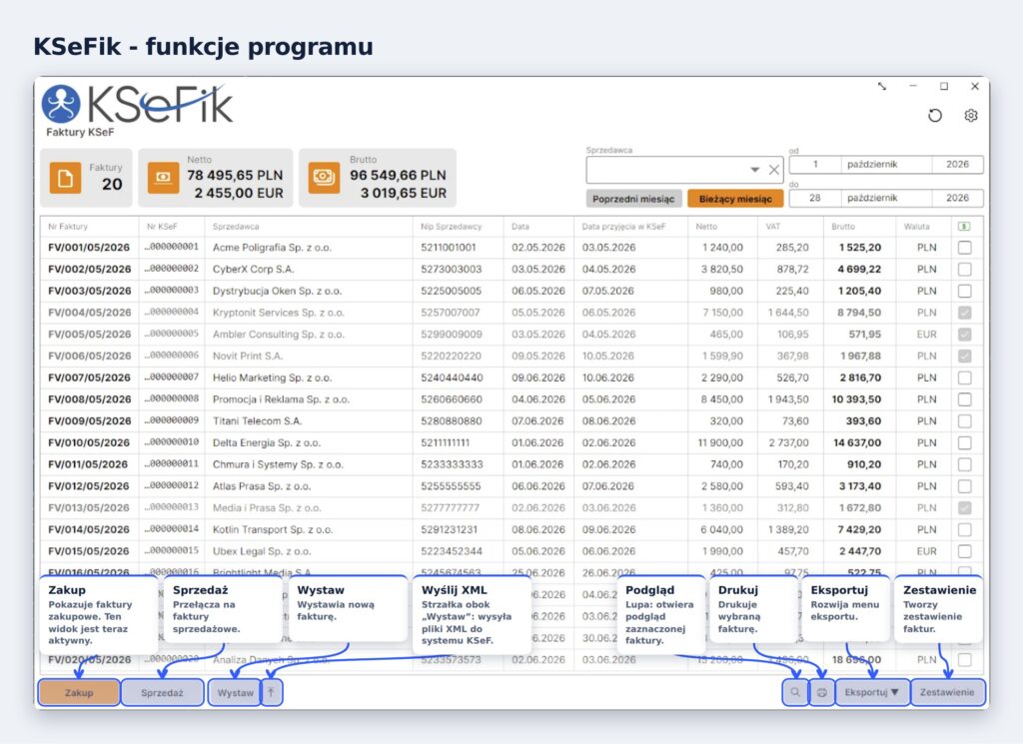This screenshot has width=1023, height=744.
Task: Click the orange Faktury document icon
Action: [x=65, y=178]
